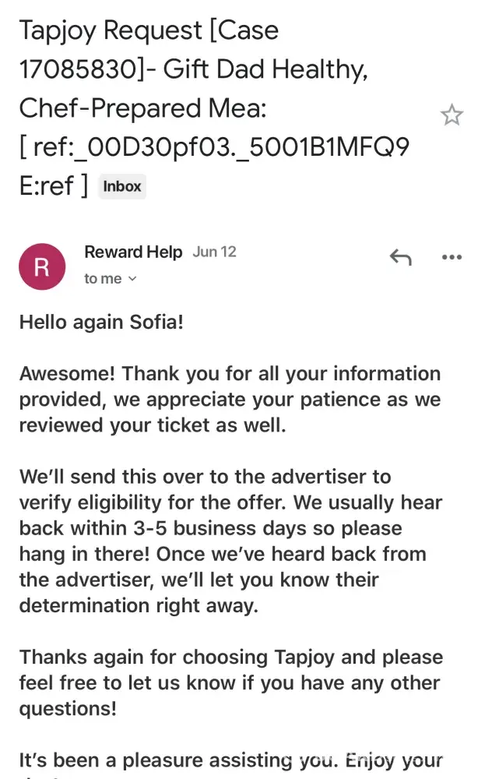Click the "It's been a pleasure assisting you" line

(230, 760)
